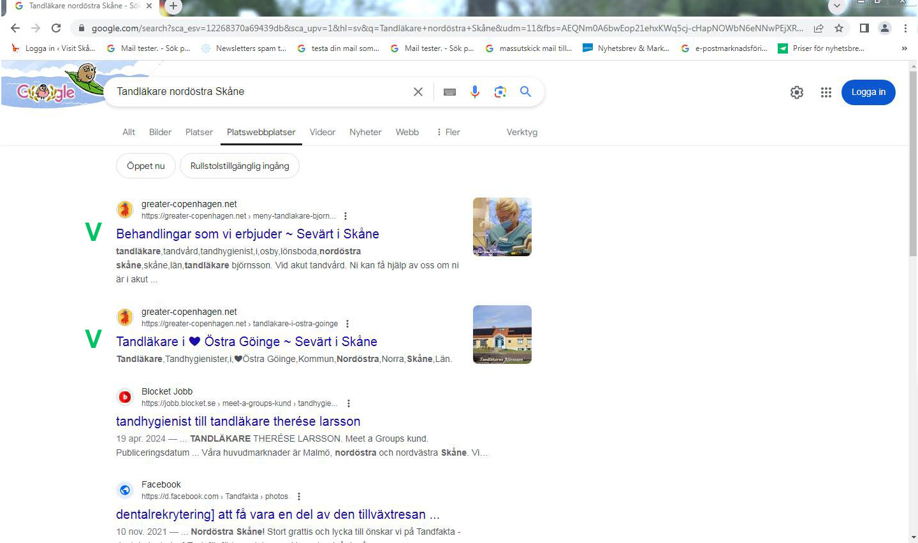The height and width of the screenshot is (543, 918).
Task: Close the Tandläkare nordöstra Skåne tab
Action: pos(150,6)
